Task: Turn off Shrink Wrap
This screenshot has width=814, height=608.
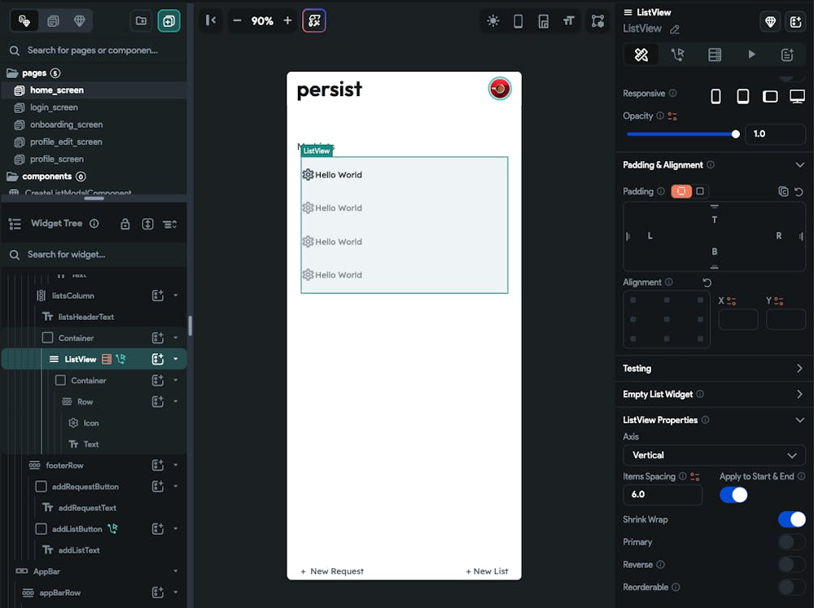Action: point(792,519)
